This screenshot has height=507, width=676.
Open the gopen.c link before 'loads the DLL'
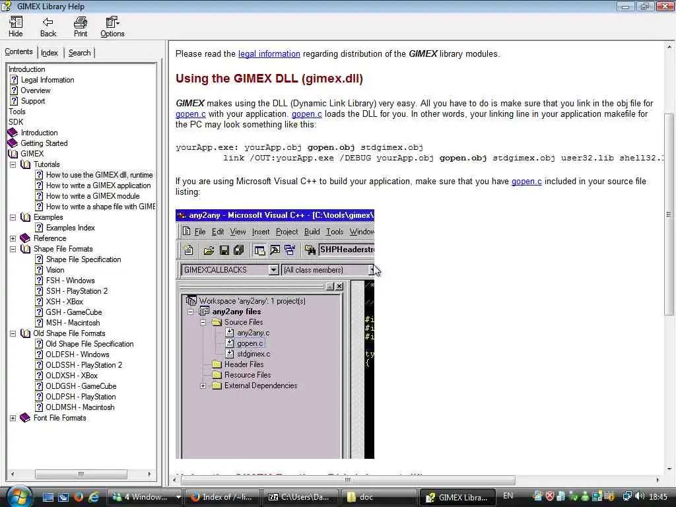306,114
